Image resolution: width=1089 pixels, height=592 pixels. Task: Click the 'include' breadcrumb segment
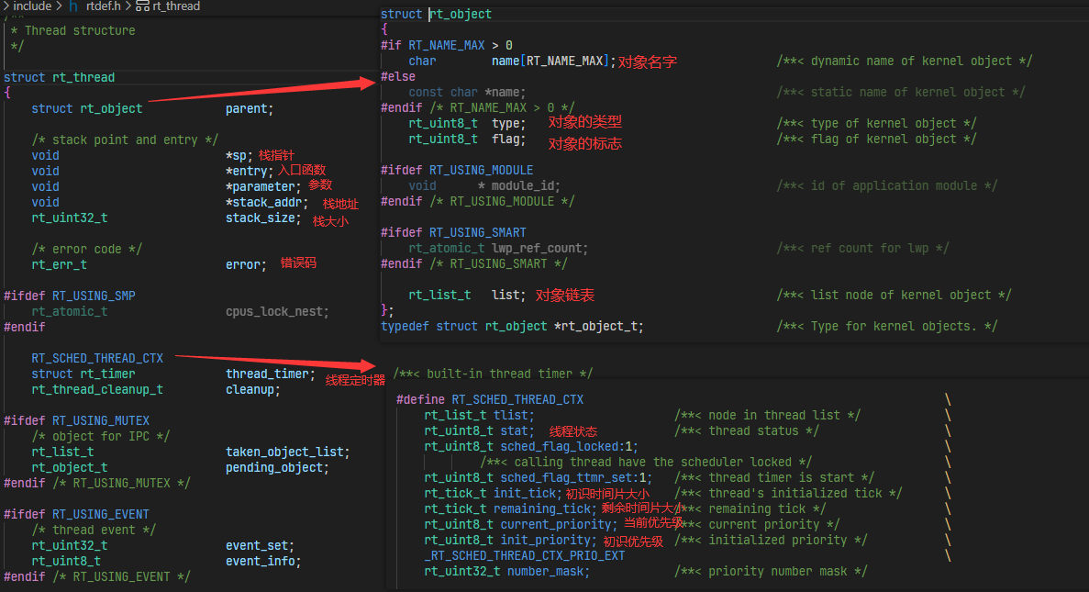coord(32,6)
